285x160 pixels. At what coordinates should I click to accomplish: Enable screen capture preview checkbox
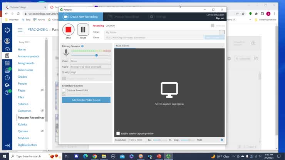coord(118,133)
